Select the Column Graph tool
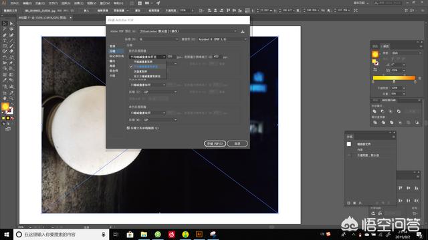428x240 pixels. coord(11,87)
